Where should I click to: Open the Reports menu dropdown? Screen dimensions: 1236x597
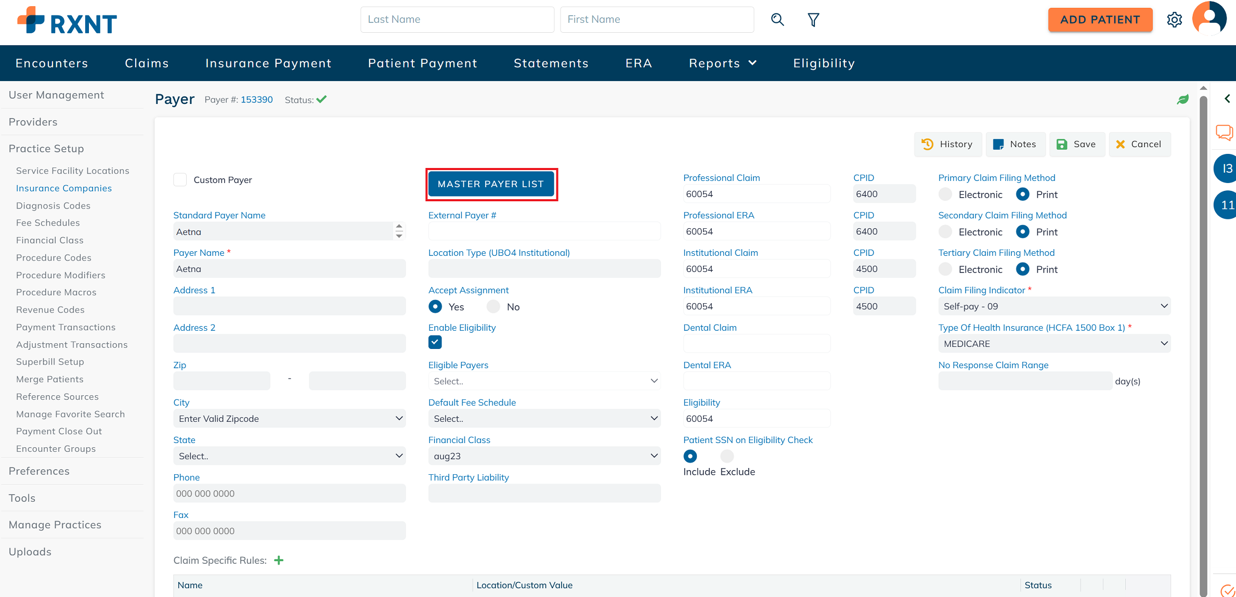[722, 63]
